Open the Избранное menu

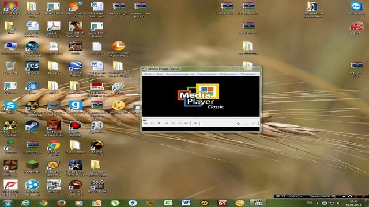[x=228, y=74]
